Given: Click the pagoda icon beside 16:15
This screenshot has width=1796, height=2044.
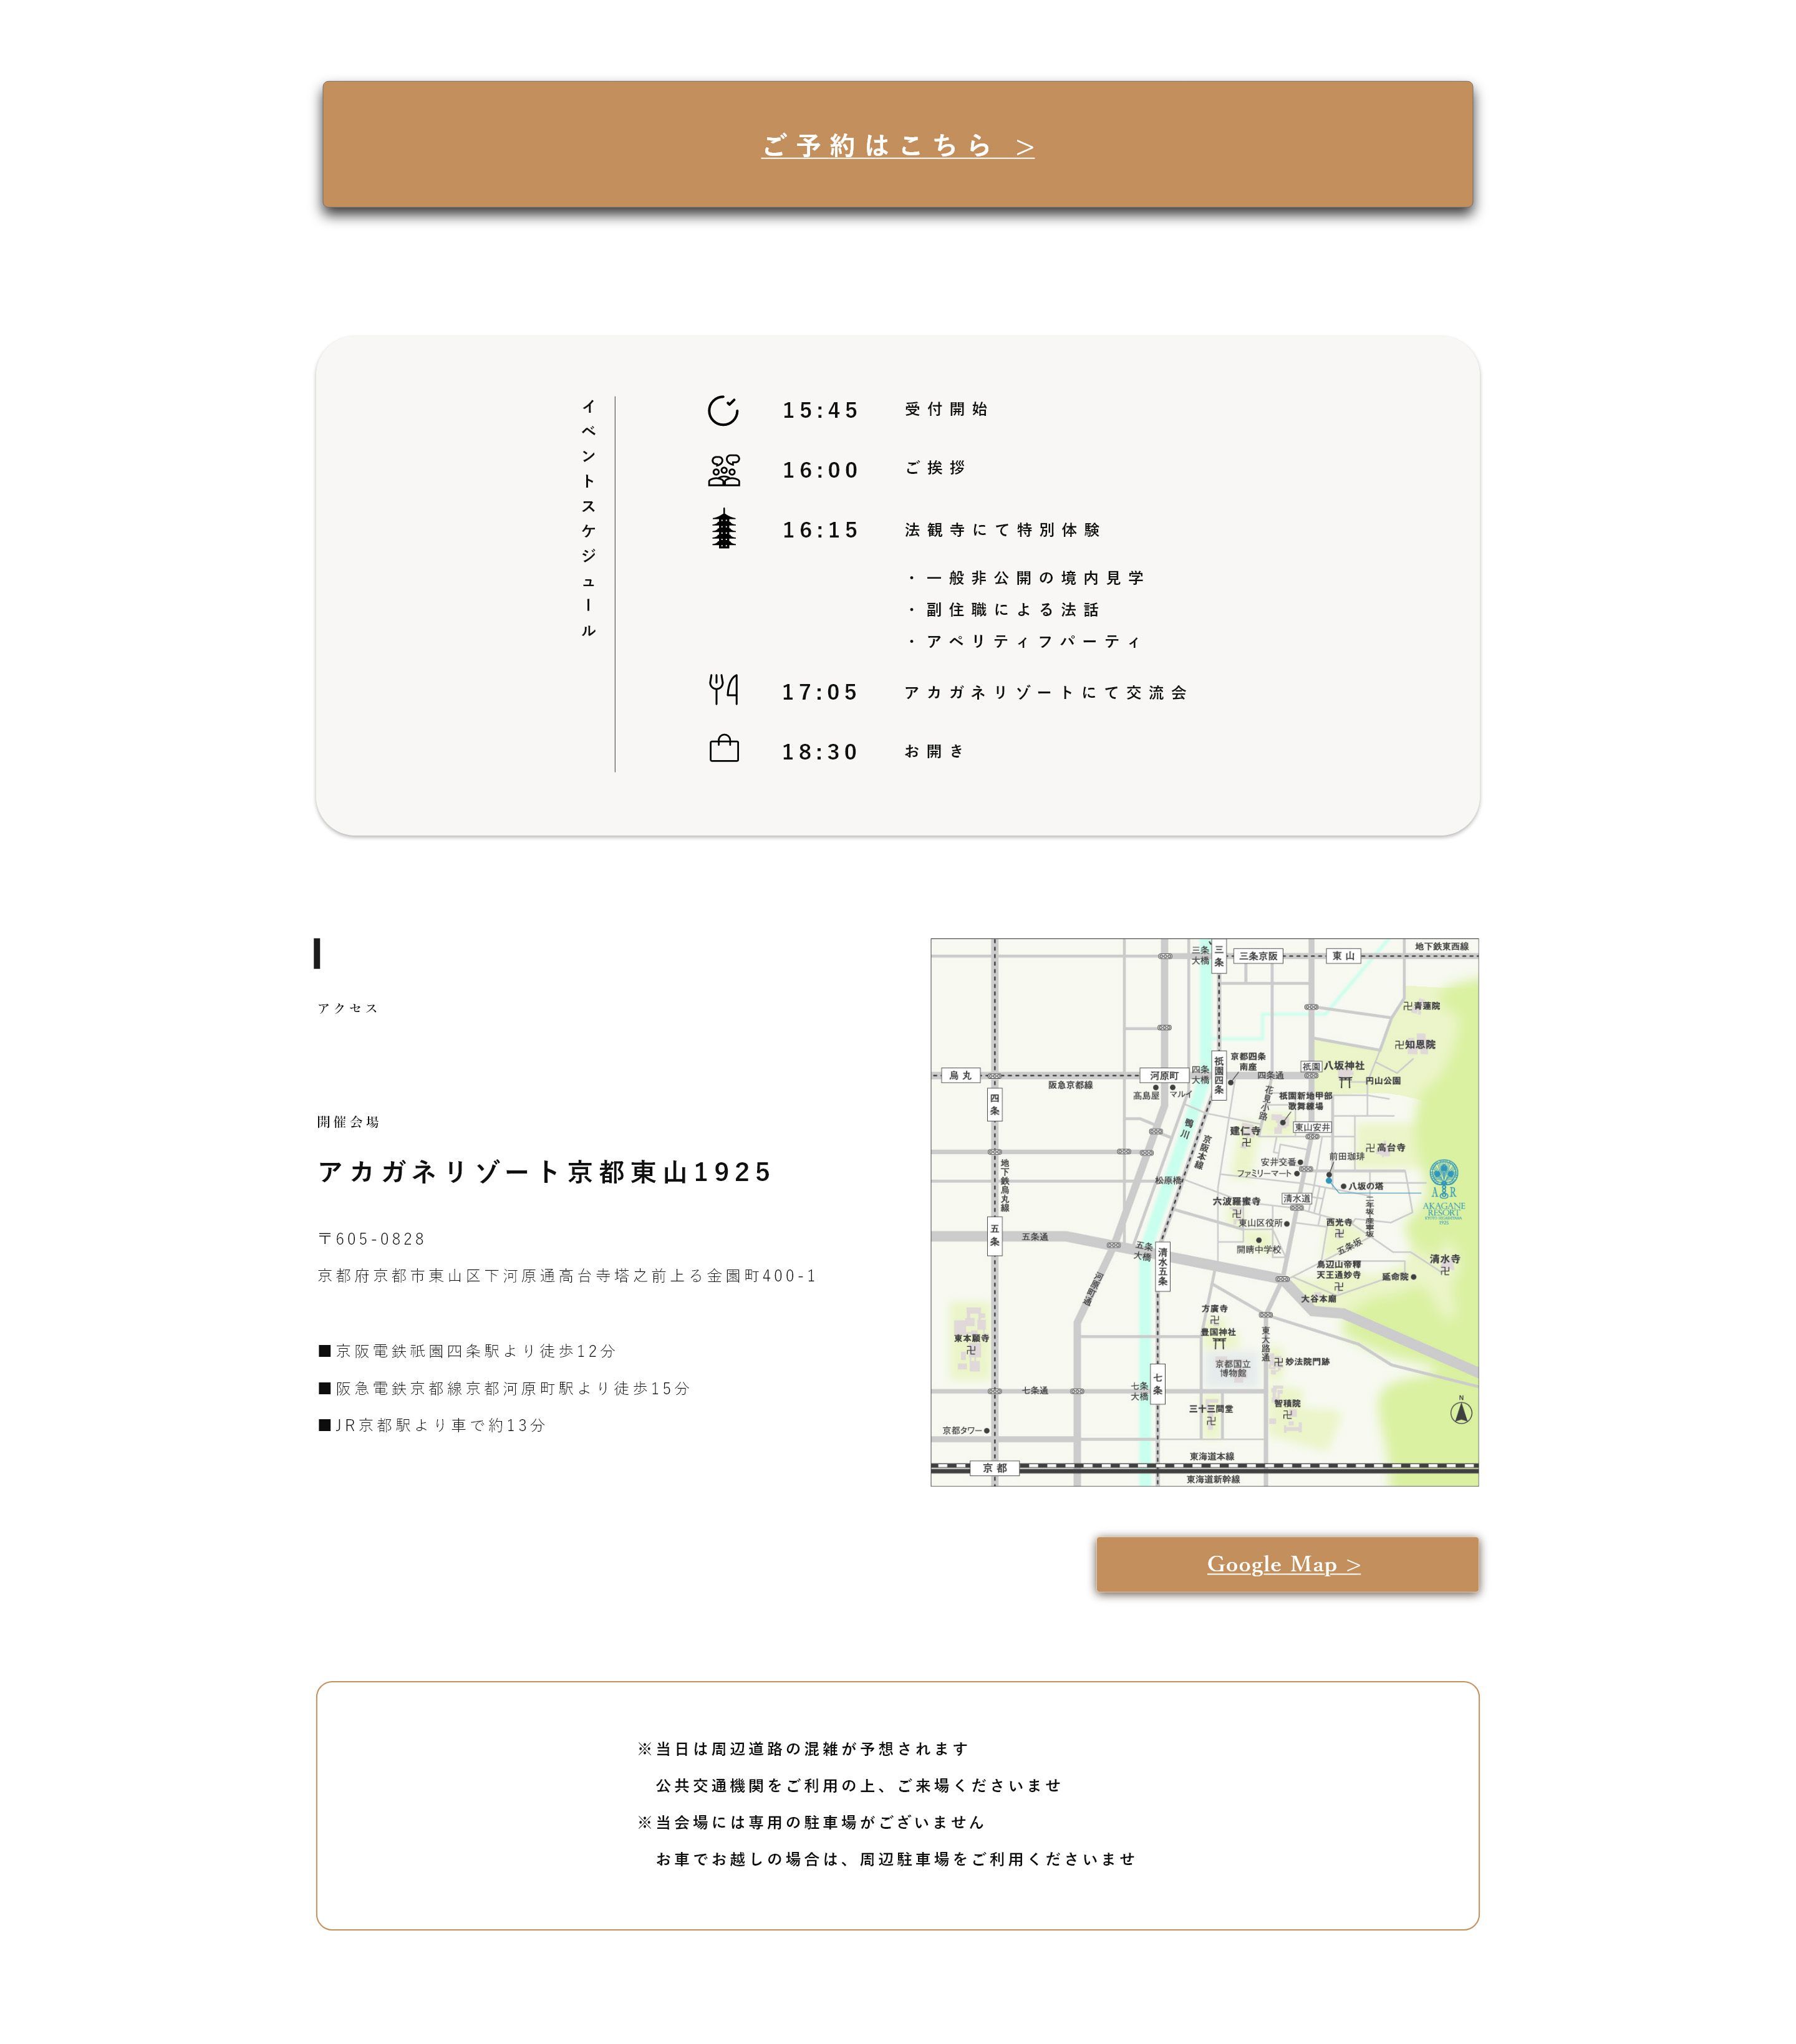Looking at the screenshot, I should click(723, 529).
